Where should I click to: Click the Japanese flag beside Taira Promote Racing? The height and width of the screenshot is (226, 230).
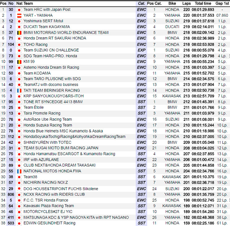(x=19, y=114)
